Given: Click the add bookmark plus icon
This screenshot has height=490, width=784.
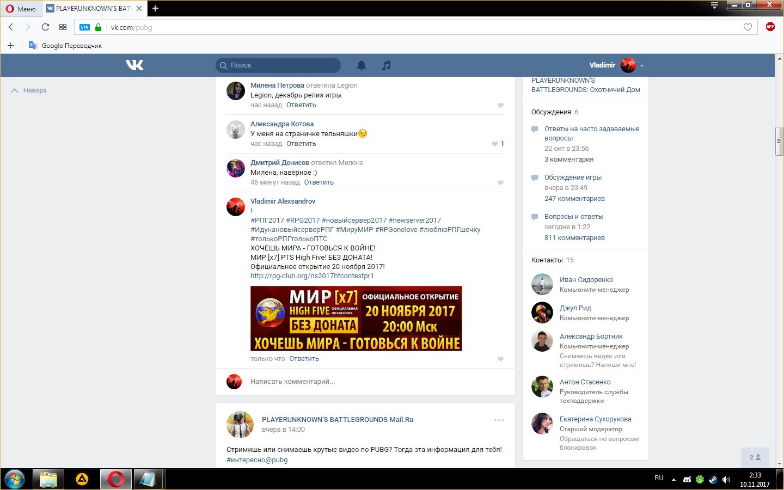Looking at the screenshot, I should click(x=10, y=46).
